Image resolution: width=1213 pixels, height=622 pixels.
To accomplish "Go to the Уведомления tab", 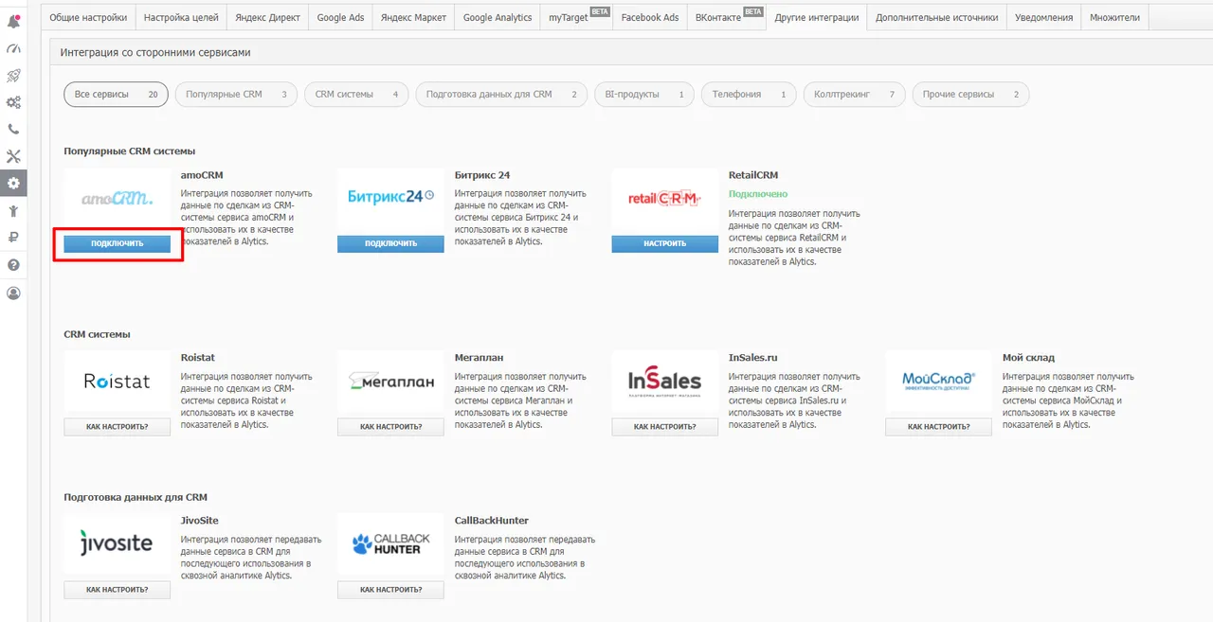I will pos(1043,17).
